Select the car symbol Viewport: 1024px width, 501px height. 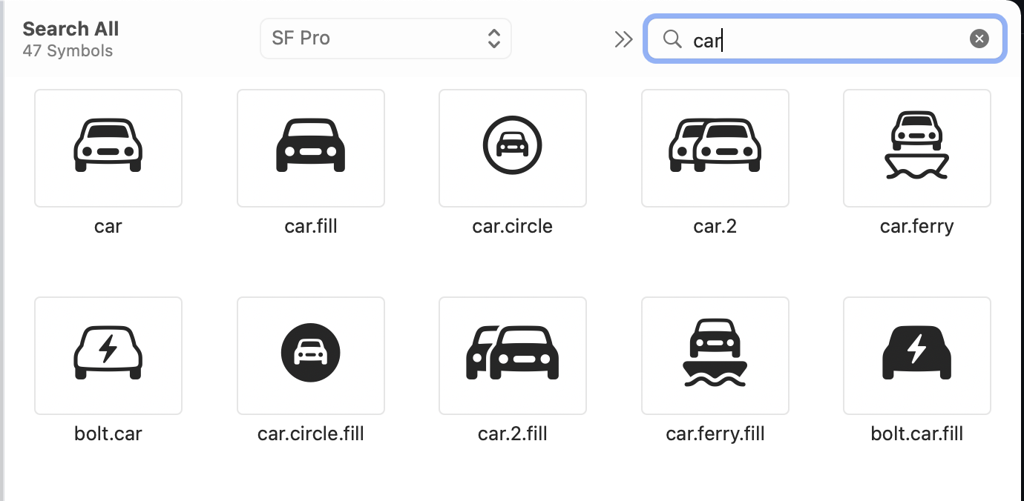click(108, 147)
